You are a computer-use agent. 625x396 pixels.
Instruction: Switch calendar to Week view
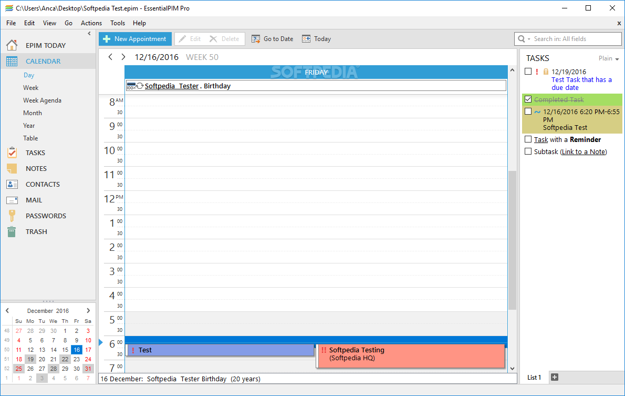click(x=30, y=87)
